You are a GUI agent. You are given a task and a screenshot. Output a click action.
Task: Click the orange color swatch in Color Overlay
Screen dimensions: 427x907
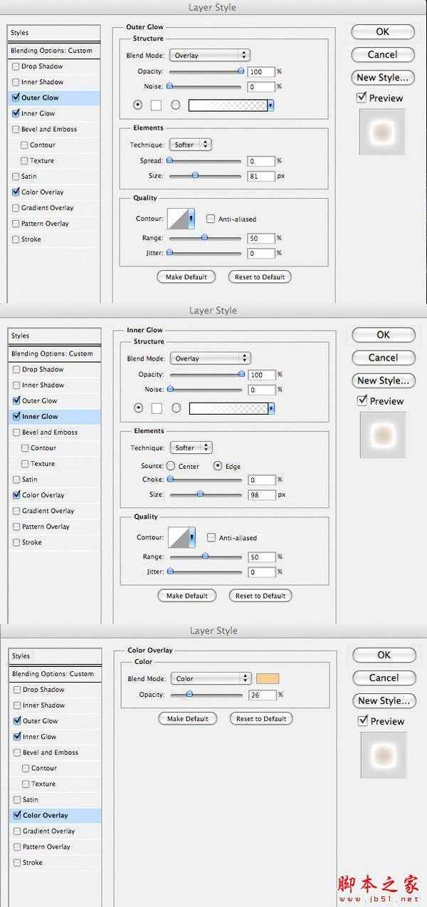[x=268, y=678]
